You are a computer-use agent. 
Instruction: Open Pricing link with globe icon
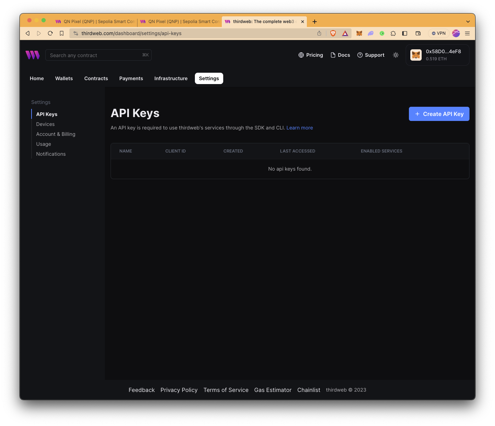pyautogui.click(x=311, y=55)
